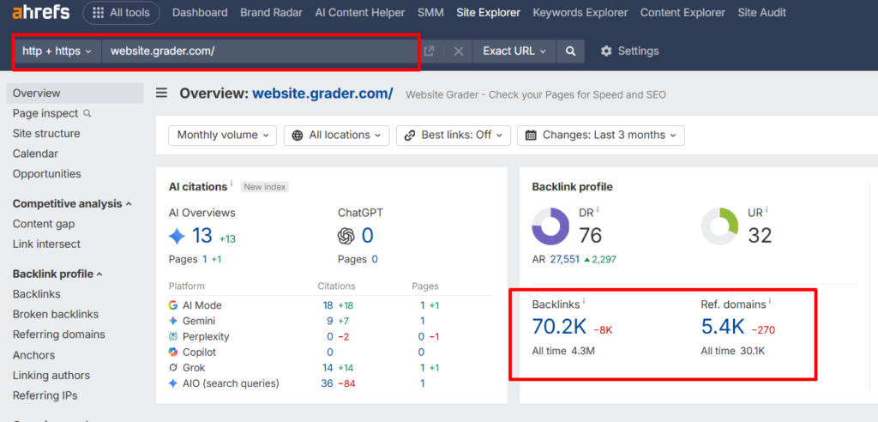Viewport: 878px width, 422px height.
Task: Open Keywords Explorer
Action: tap(580, 12)
